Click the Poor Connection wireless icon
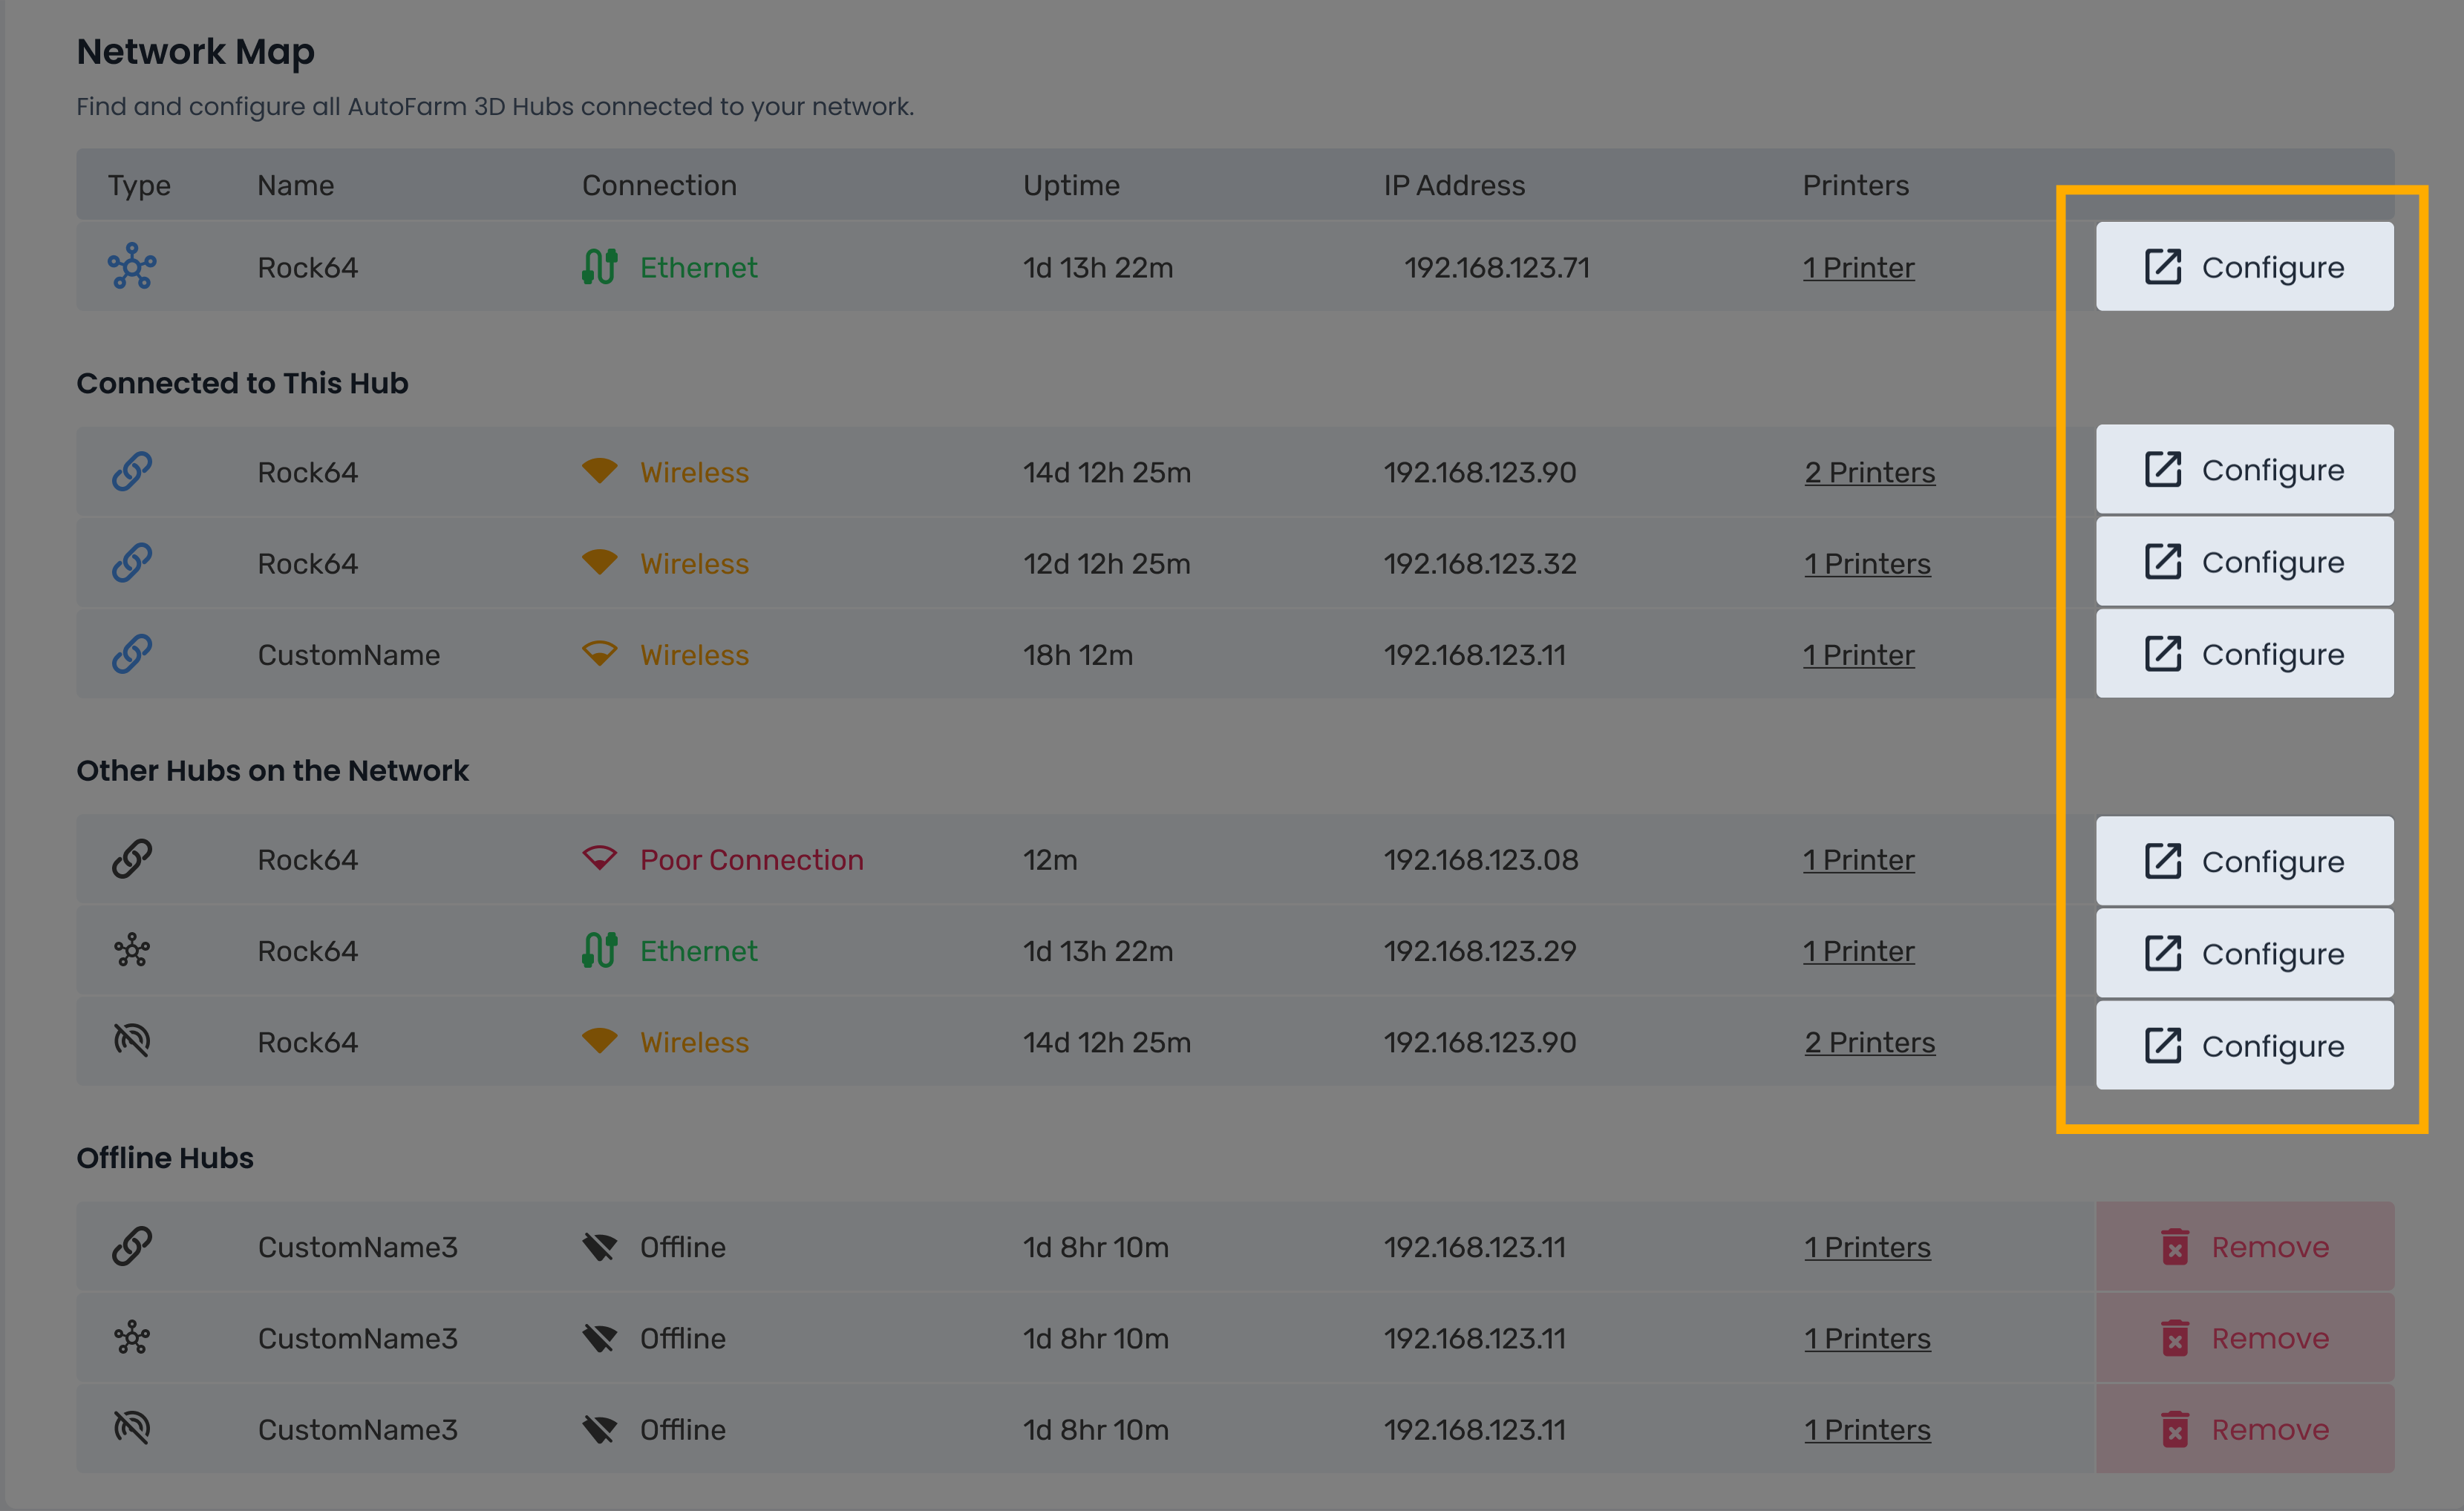The image size is (2464, 1511). tap(599, 857)
